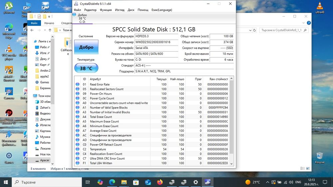This screenshot has width=333, height=187.
Task: Click the total host writes value 374 GB
Action: pos(222,42)
